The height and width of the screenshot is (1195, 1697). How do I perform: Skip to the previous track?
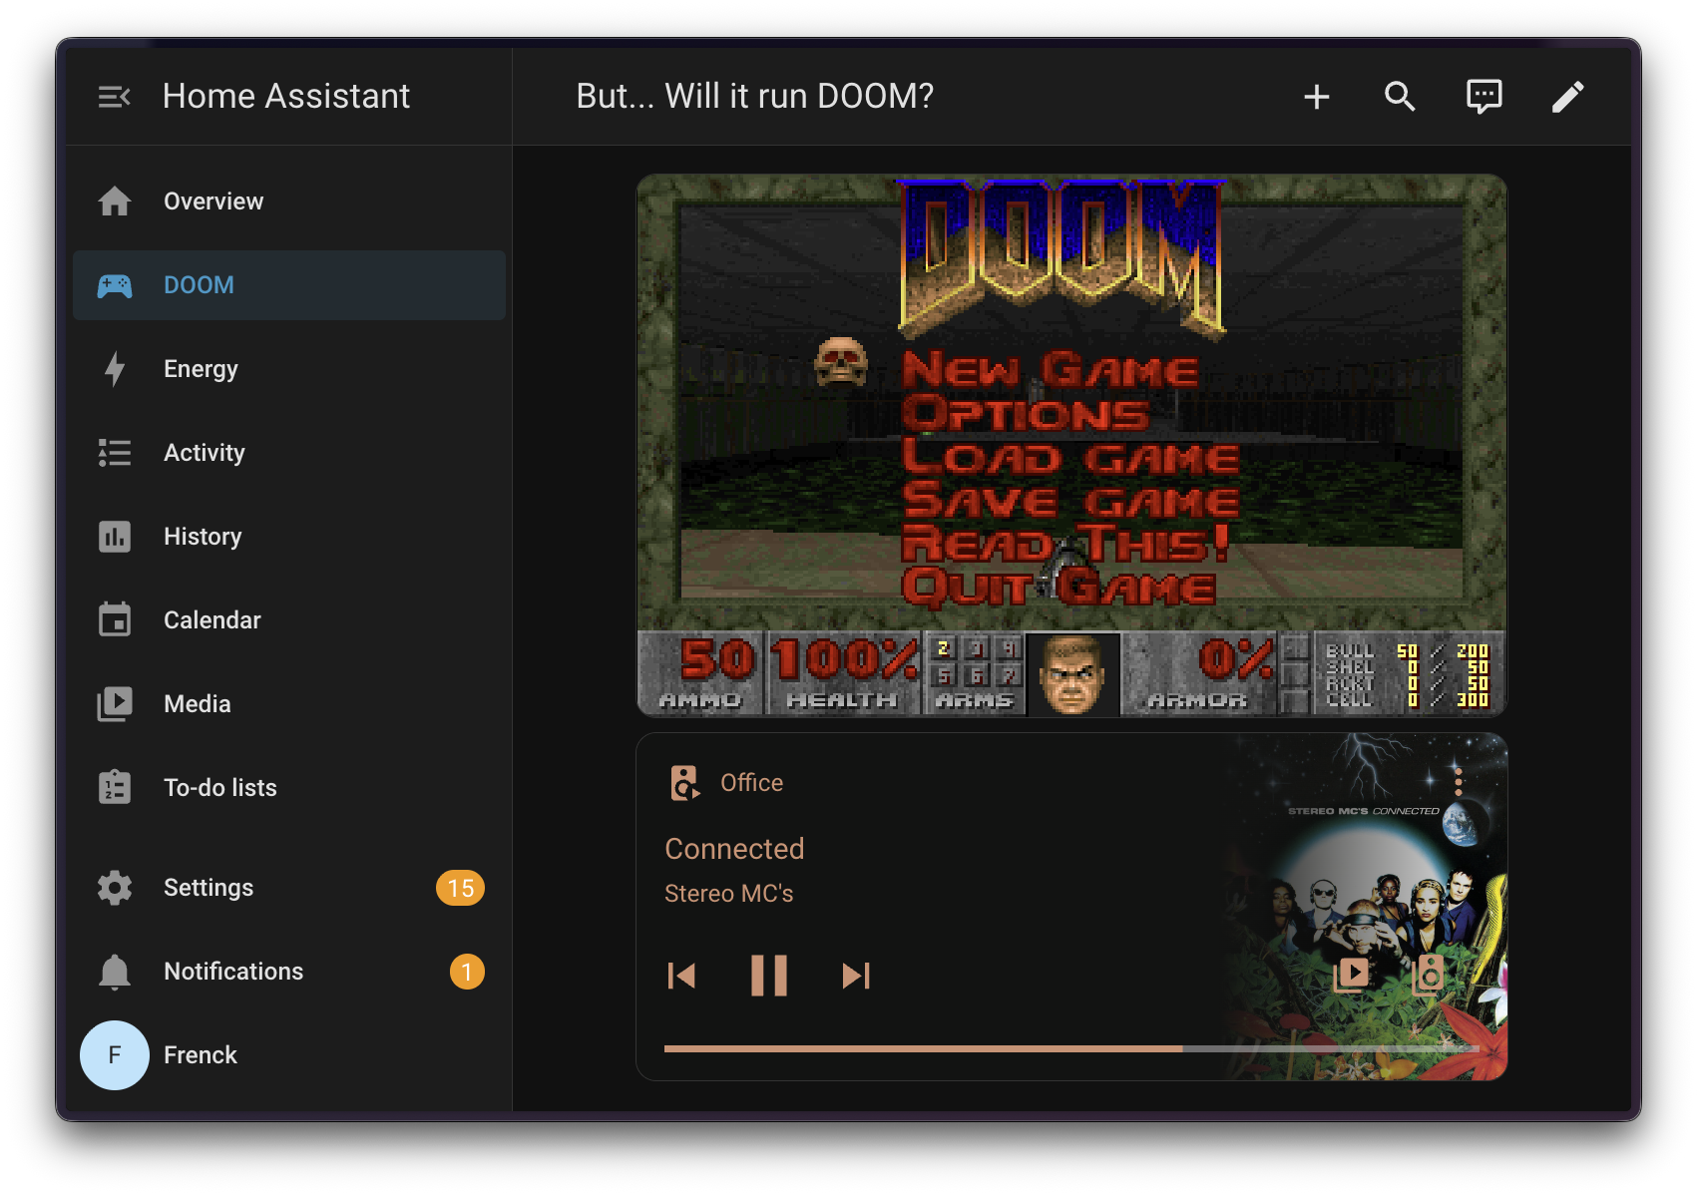click(x=681, y=976)
